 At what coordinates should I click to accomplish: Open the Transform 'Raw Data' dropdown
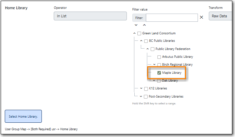pos(221,16)
